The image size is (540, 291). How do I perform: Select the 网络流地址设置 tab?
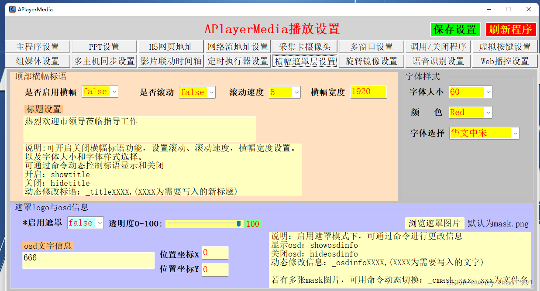[237, 47]
